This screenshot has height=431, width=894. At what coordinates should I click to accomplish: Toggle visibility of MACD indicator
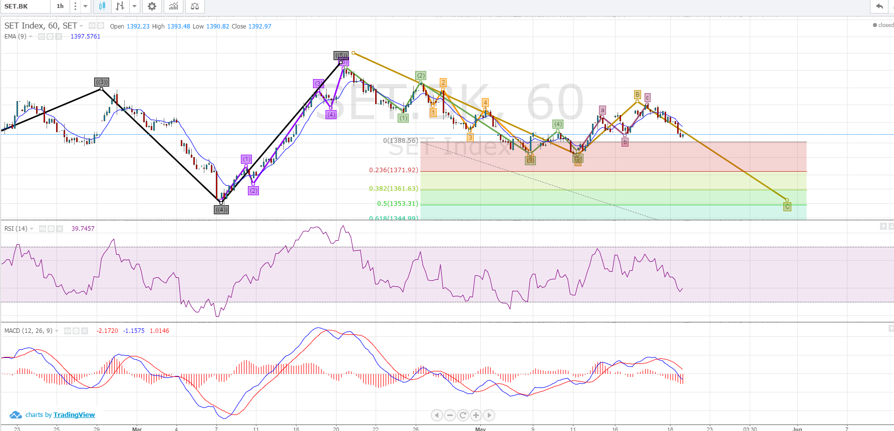tap(68, 331)
